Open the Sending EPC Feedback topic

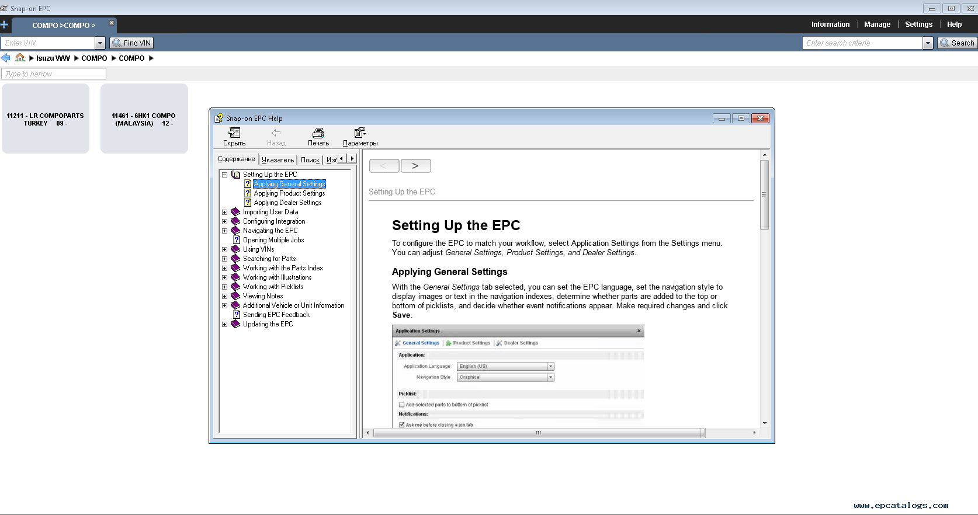click(x=276, y=315)
